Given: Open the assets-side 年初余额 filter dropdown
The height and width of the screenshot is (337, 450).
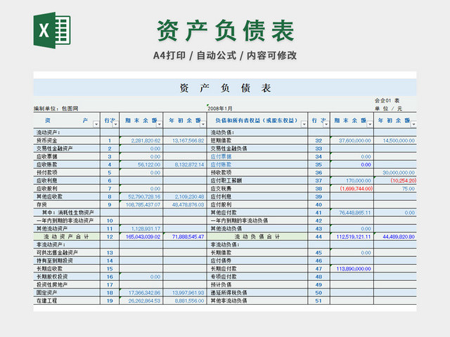Looking at the screenshot, I should (x=203, y=124).
